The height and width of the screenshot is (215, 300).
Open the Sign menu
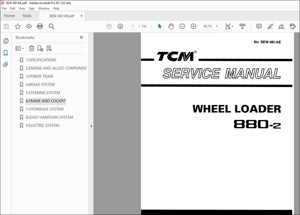[x=31, y=8]
